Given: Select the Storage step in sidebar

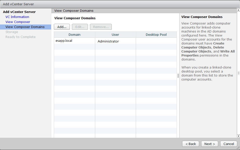Looking at the screenshot, I should click(x=12, y=32).
